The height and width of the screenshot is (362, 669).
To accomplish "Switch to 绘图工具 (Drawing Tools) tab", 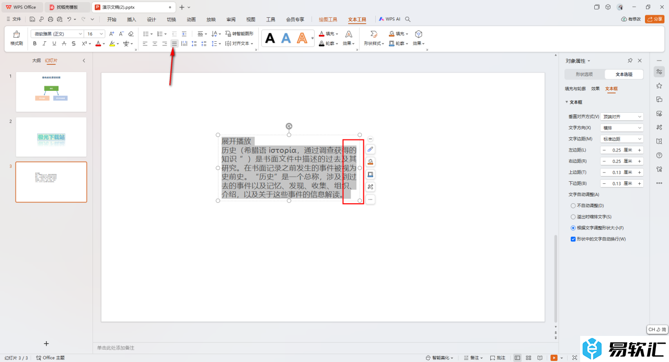I will point(328,19).
